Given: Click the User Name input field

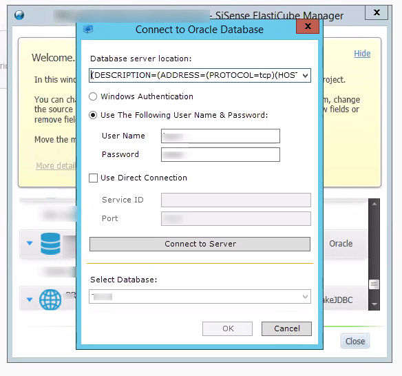Looking at the screenshot, I should (x=220, y=136).
